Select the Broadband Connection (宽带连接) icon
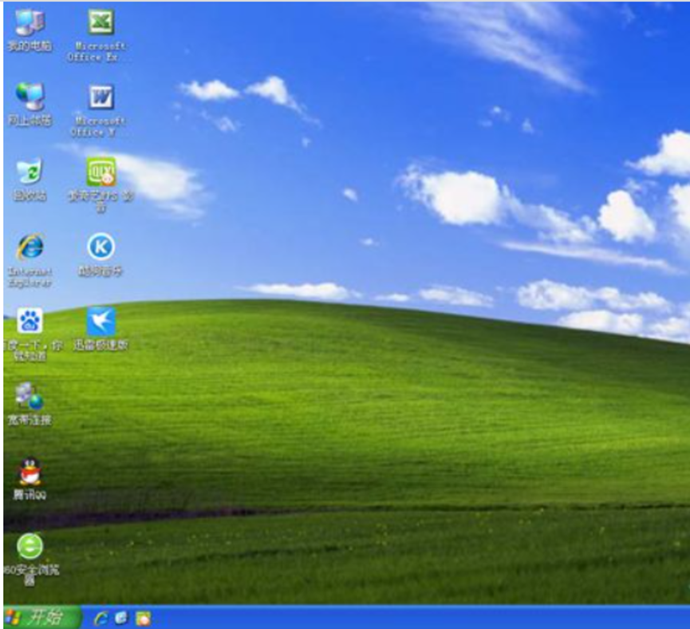This screenshot has height=629, width=690. click(x=30, y=396)
